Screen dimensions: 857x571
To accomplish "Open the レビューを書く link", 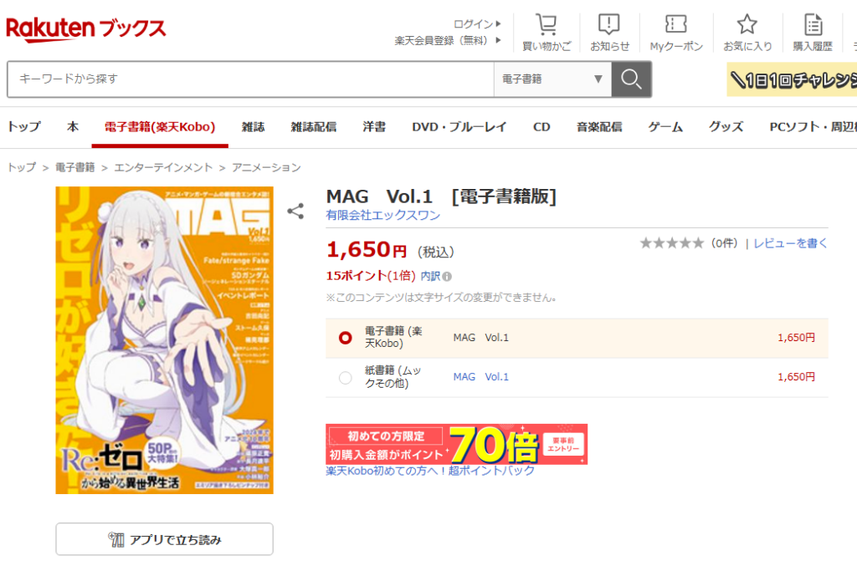I will coord(790,243).
